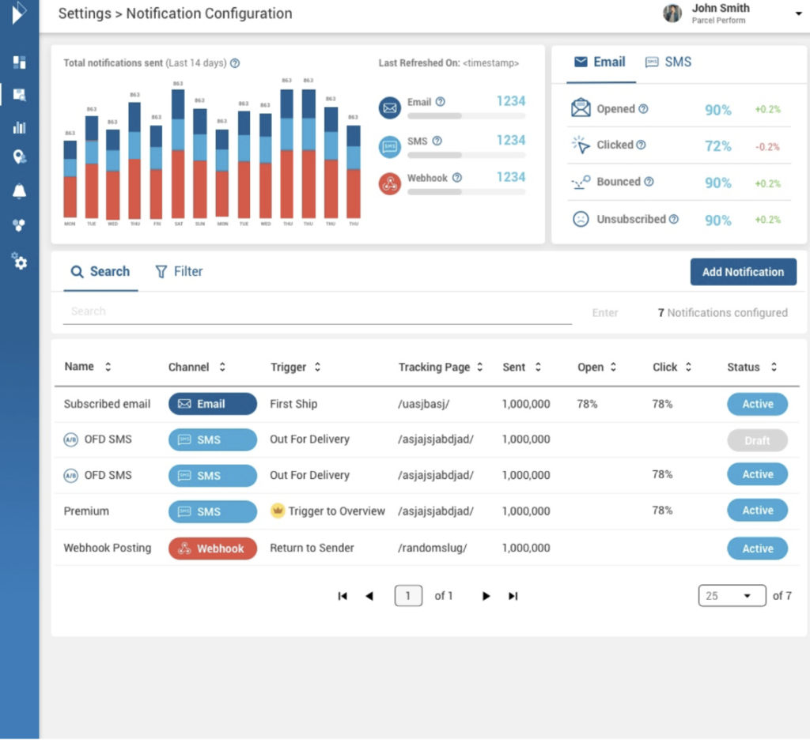Toggle Active status of Subscribed email
Image resolution: width=810 pixels, height=754 pixels.
point(757,404)
